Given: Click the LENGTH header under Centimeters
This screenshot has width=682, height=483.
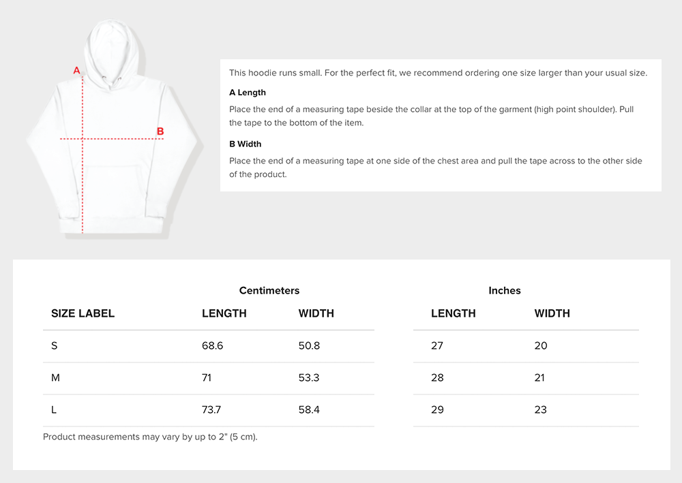Looking at the screenshot, I should pos(224,314).
